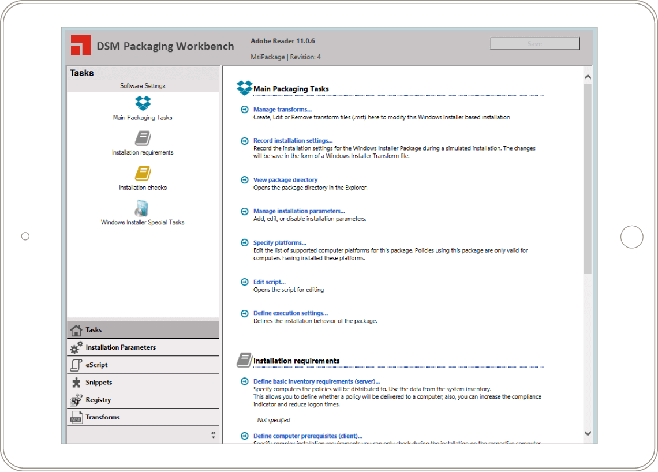Open Define computer prerequisites (client)... link

tap(308, 436)
